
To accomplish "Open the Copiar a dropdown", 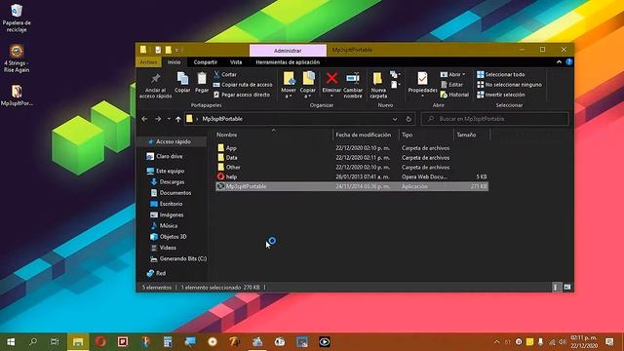I will point(308,85).
